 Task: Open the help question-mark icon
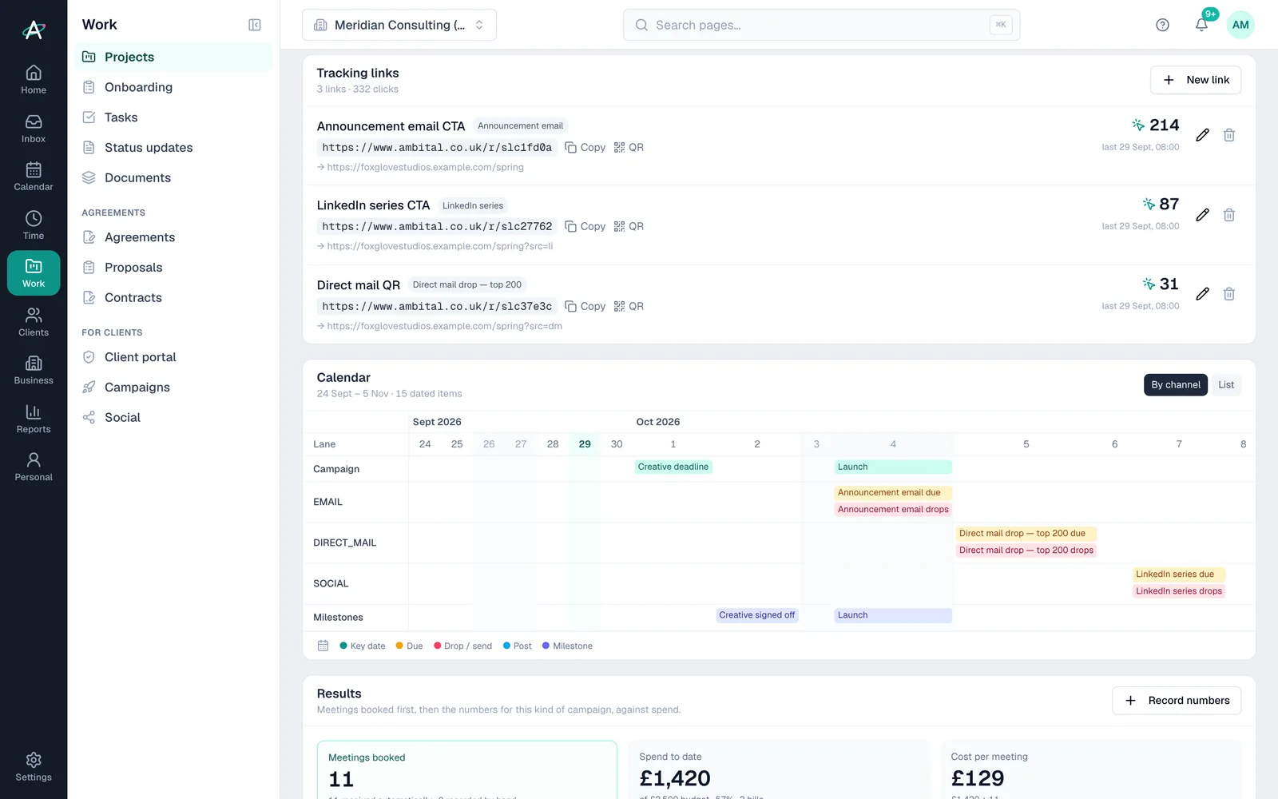pos(1162,25)
